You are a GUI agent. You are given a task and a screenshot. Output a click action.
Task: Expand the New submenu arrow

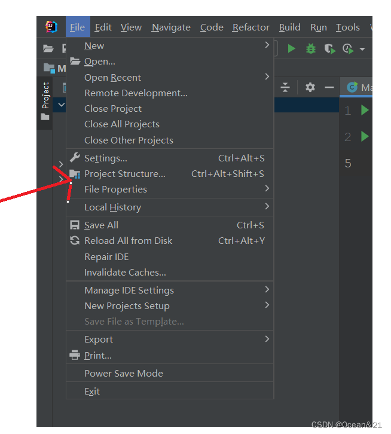267,45
